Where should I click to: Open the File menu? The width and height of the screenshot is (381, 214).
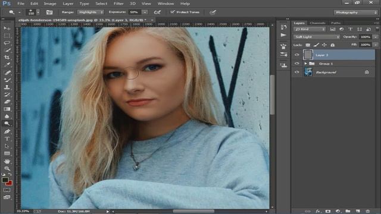21,4
